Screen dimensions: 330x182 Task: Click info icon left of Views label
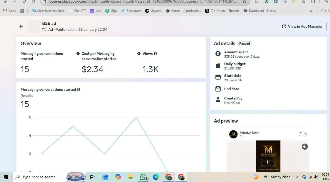coord(139,54)
